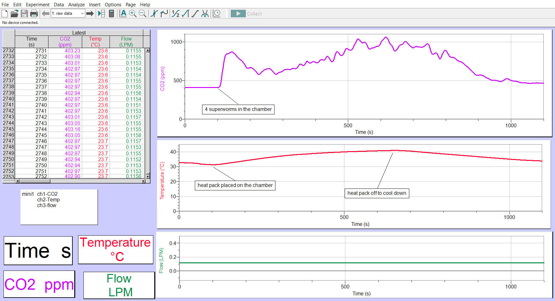This screenshot has width=555, height=301.
Task: Expand the '1: raw data' page dropdown
Action: click(x=82, y=14)
